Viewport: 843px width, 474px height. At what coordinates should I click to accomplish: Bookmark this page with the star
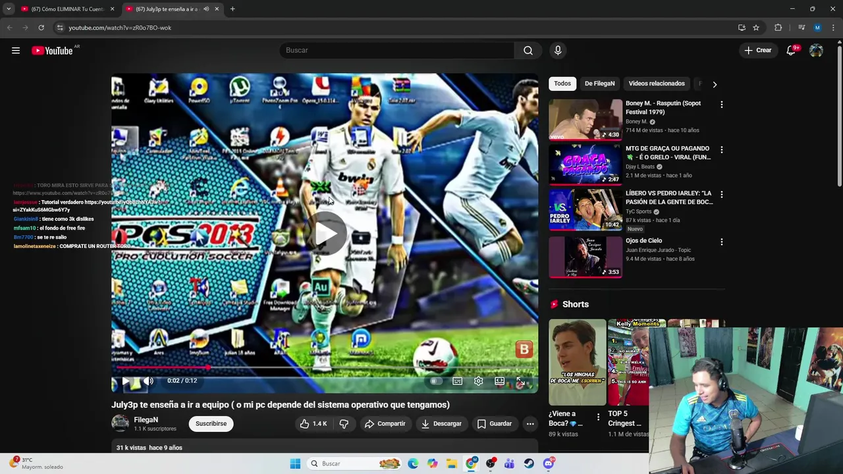point(756,28)
